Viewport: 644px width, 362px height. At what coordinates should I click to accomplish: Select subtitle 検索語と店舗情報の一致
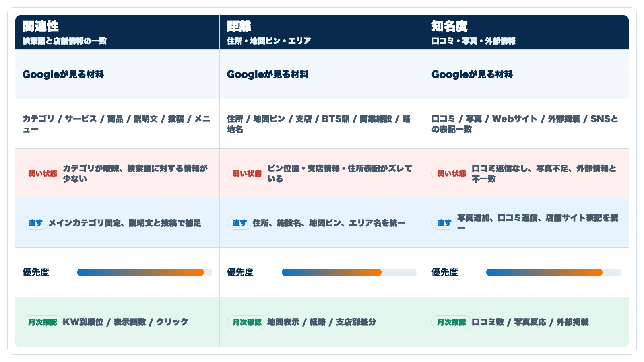click(64, 41)
